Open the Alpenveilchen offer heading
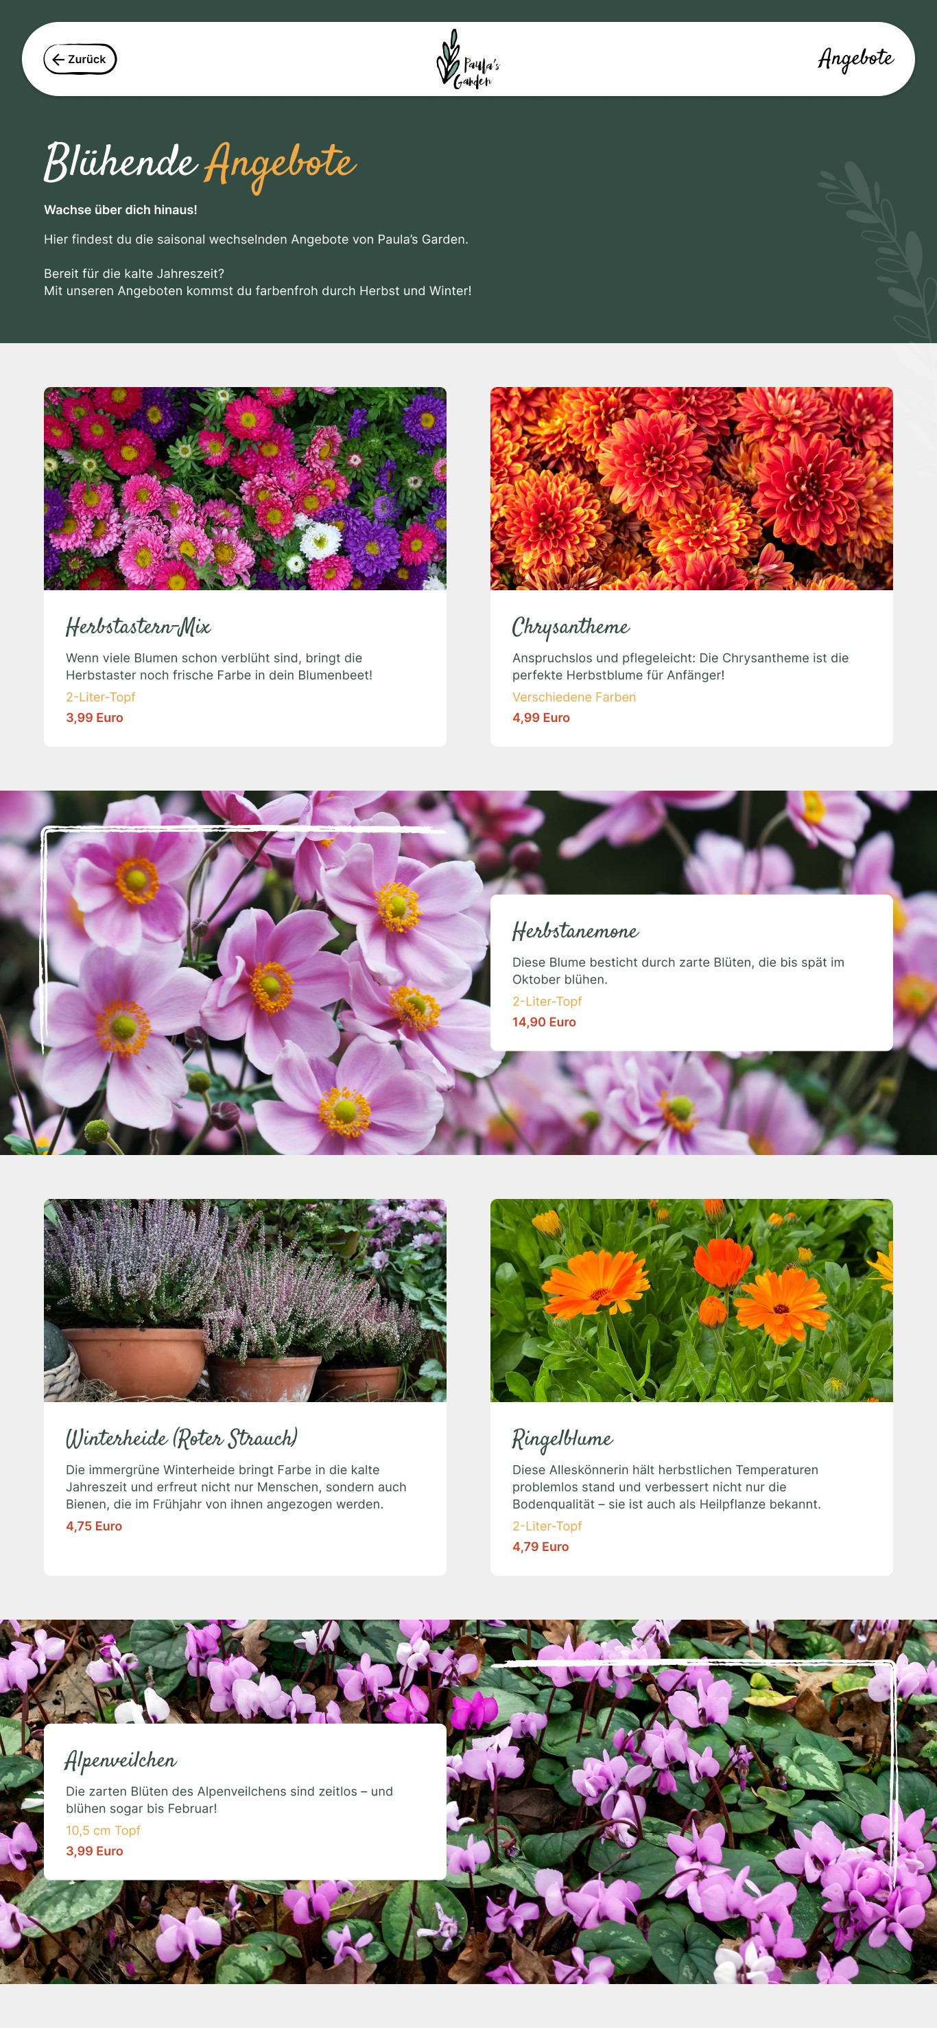 (121, 1760)
